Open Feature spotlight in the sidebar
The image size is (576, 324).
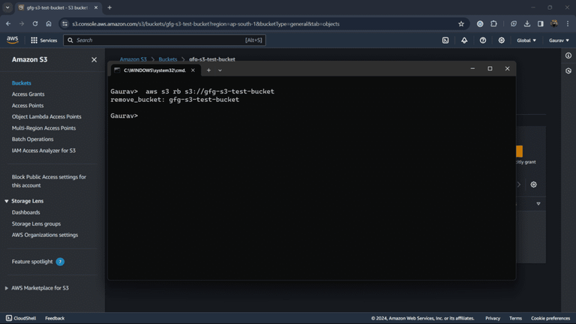(32, 262)
